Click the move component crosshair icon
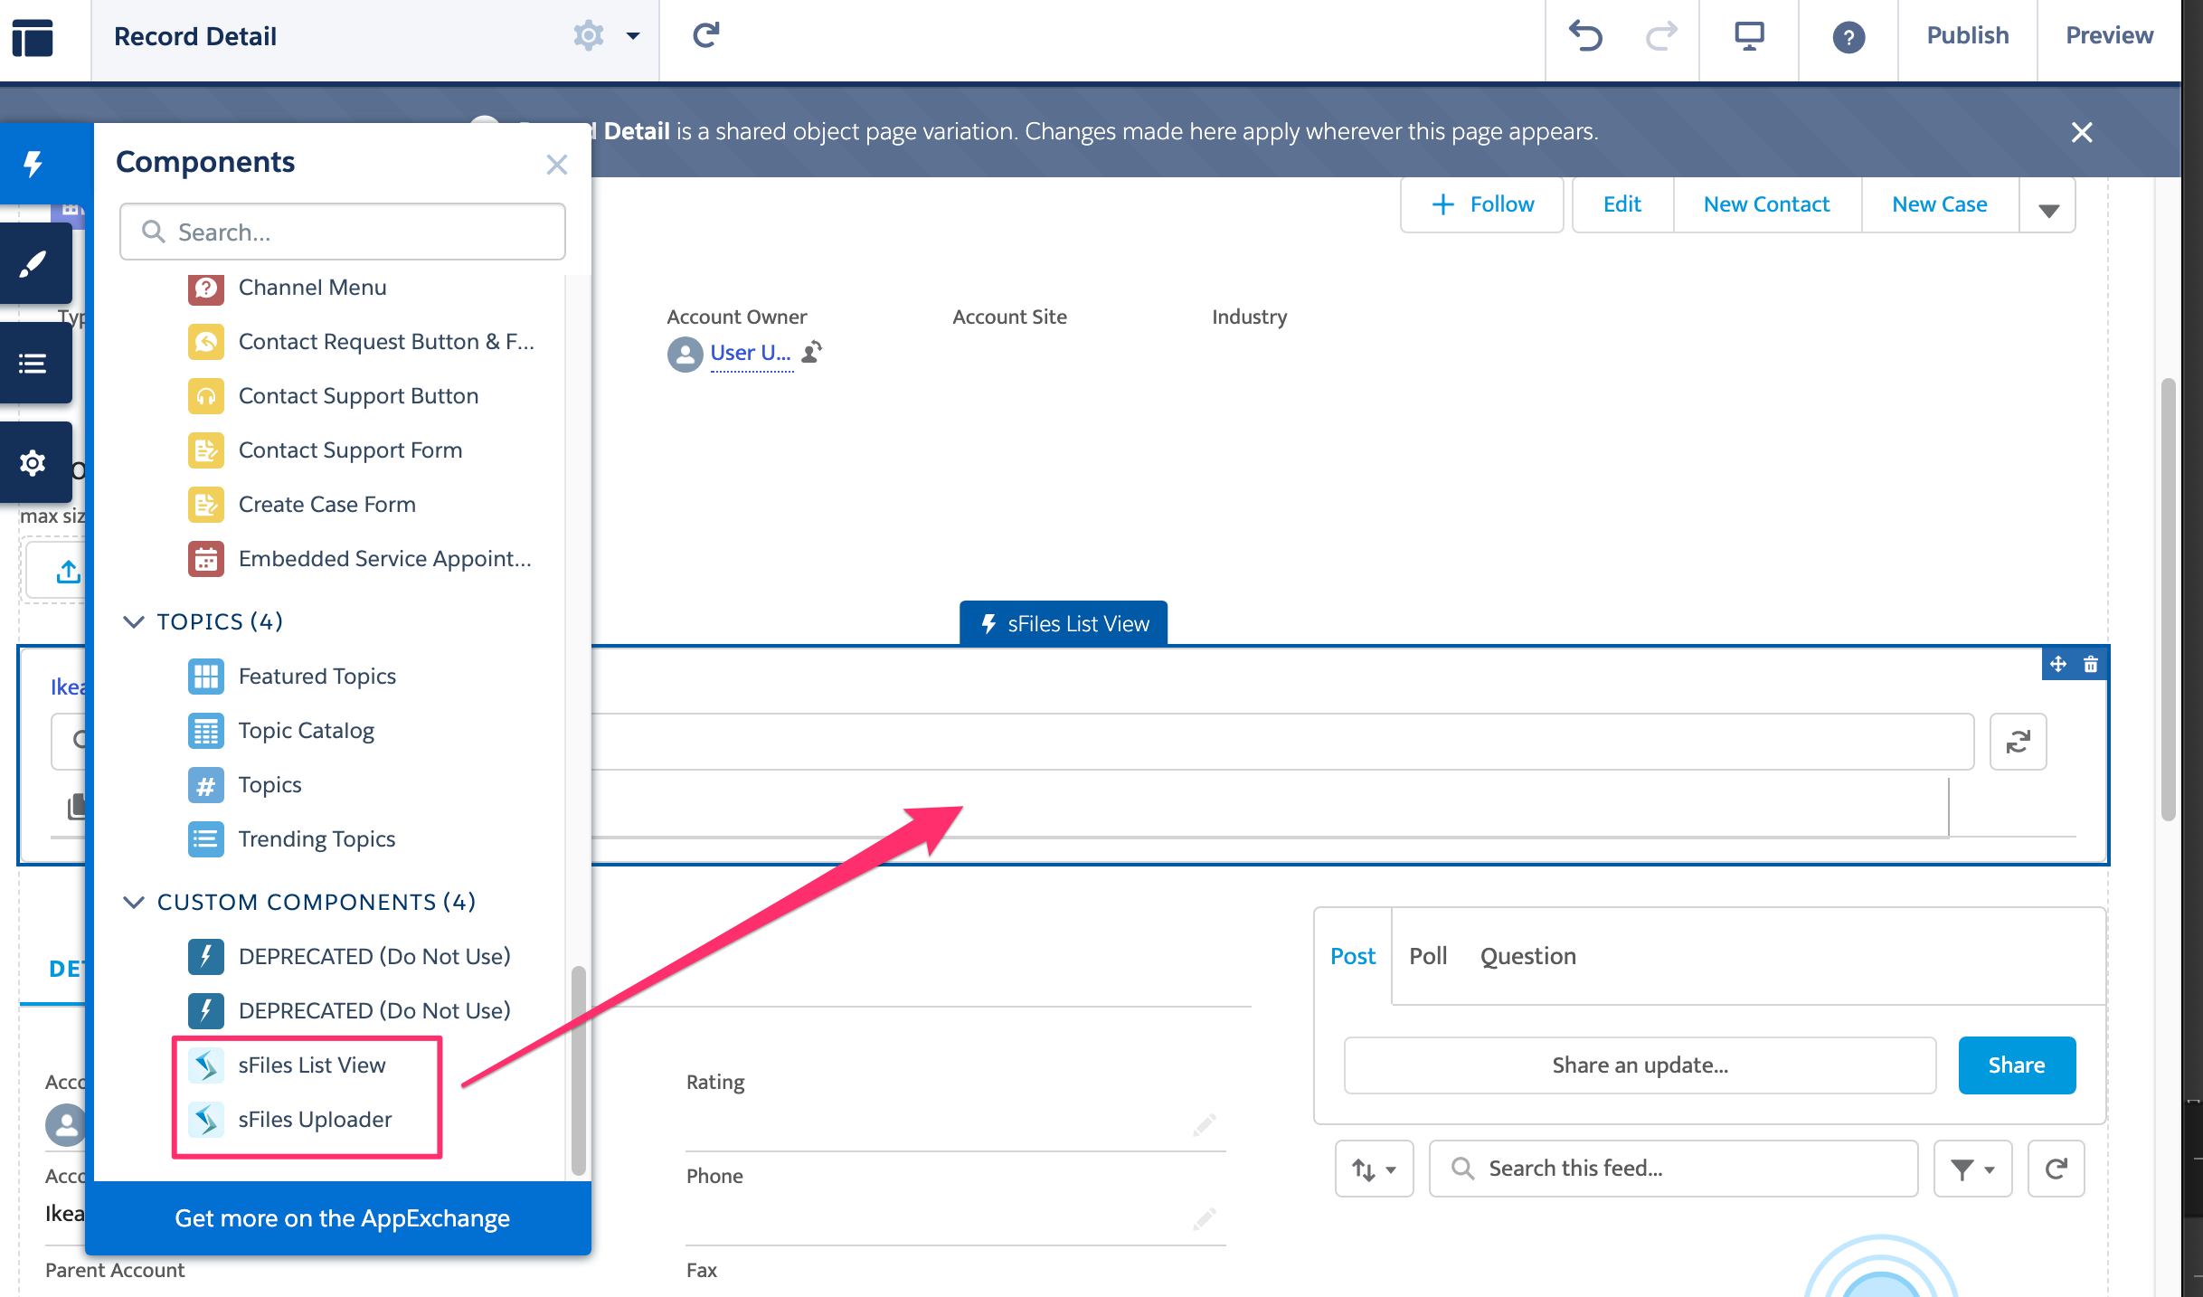Screen dimensions: 2203x1297 click(2058, 664)
